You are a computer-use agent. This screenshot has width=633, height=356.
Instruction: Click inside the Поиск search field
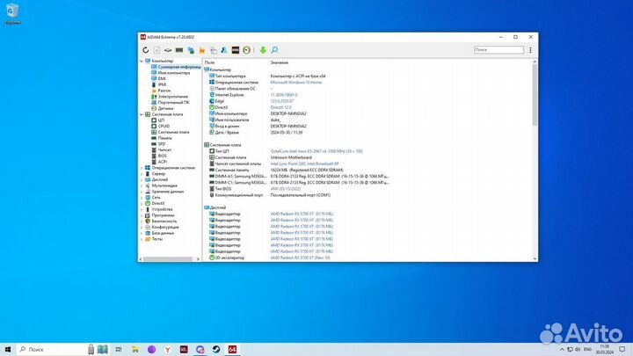[x=503, y=50]
